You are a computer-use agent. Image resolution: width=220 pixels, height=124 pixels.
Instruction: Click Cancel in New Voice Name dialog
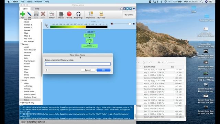[88, 70]
